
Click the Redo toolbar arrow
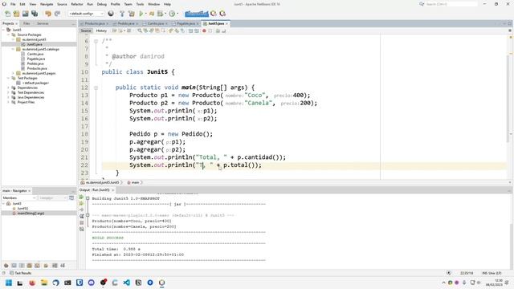(x=57, y=14)
